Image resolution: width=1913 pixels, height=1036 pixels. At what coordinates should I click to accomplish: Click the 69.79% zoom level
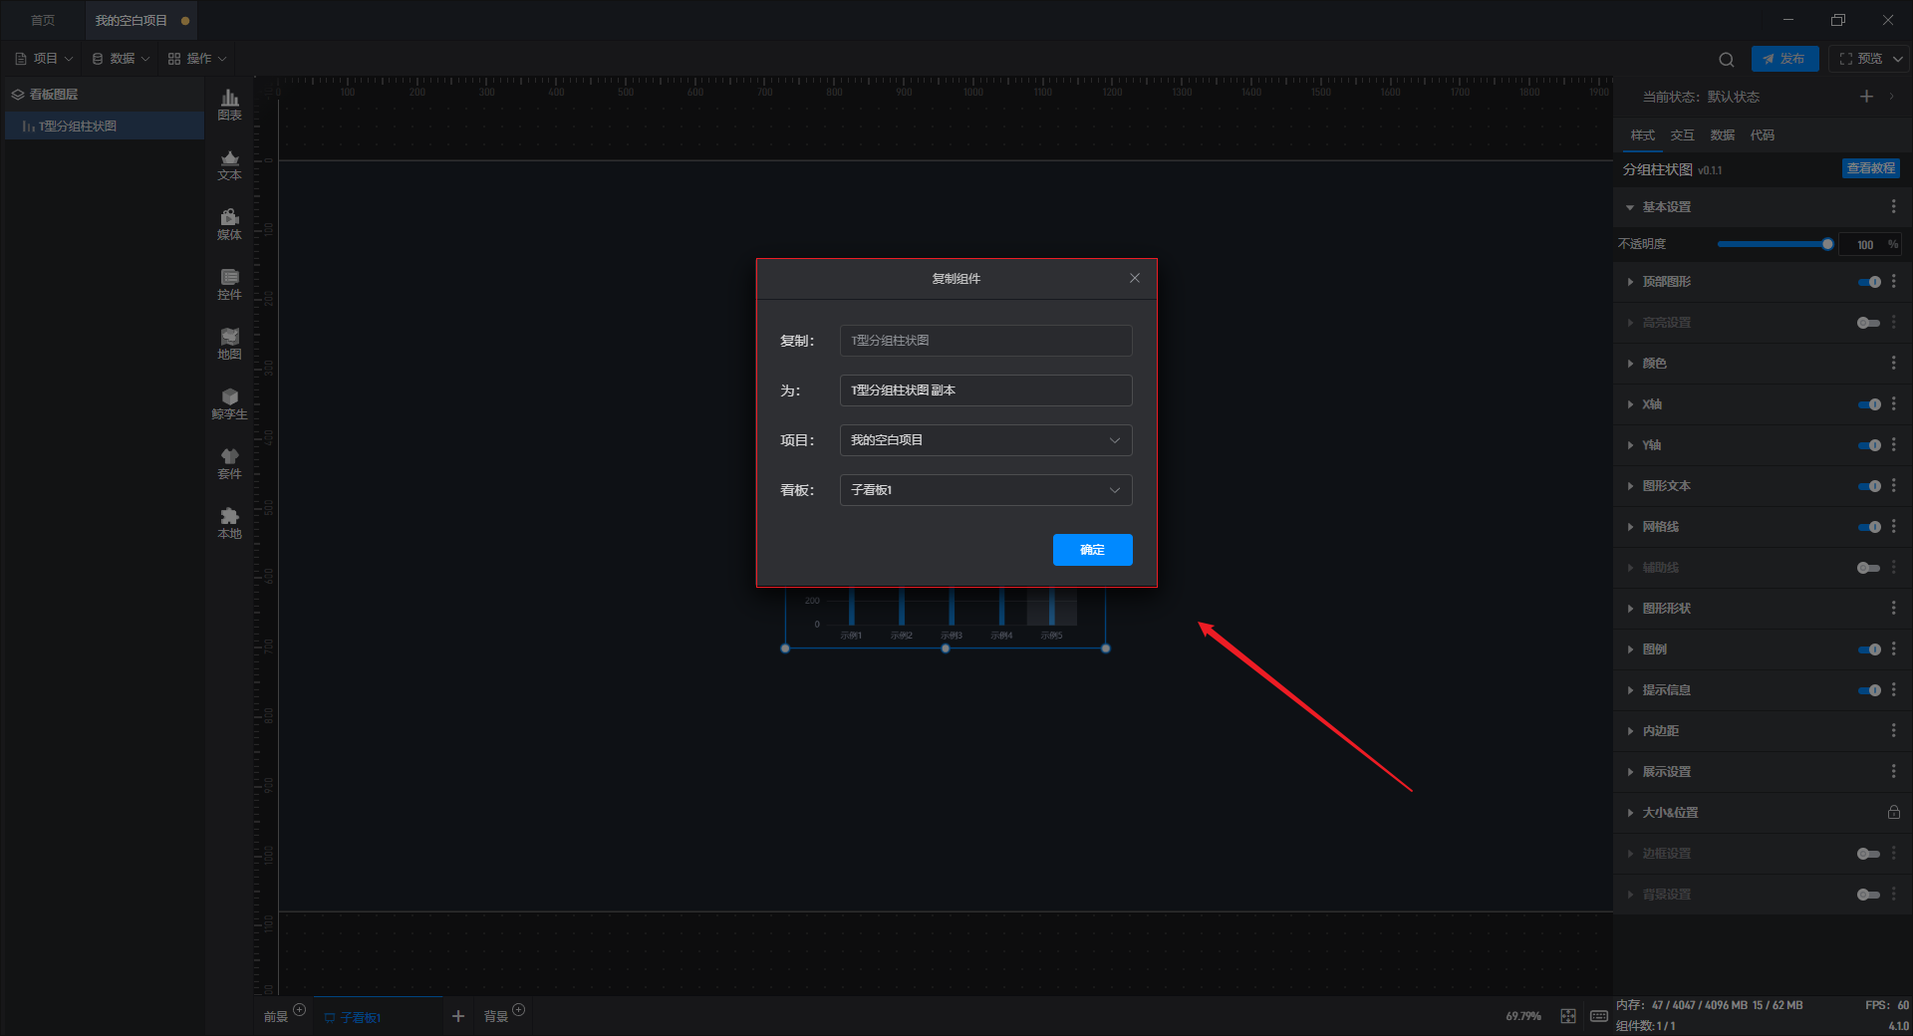pos(1523,1016)
